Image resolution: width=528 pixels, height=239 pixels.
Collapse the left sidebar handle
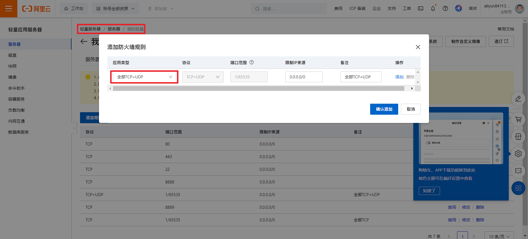pyautogui.click(x=74, y=128)
